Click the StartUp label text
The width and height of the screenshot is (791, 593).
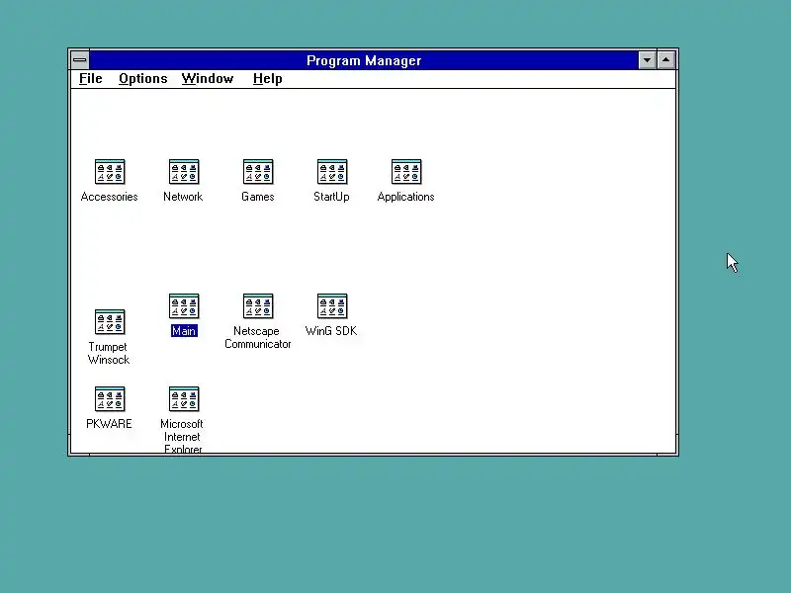point(331,197)
